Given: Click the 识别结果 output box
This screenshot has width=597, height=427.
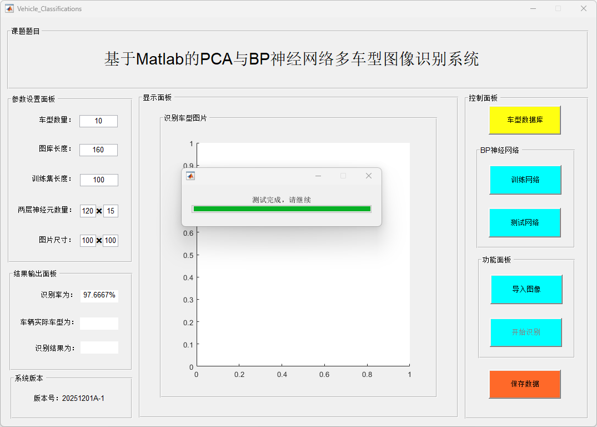Looking at the screenshot, I should click(99, 347).
